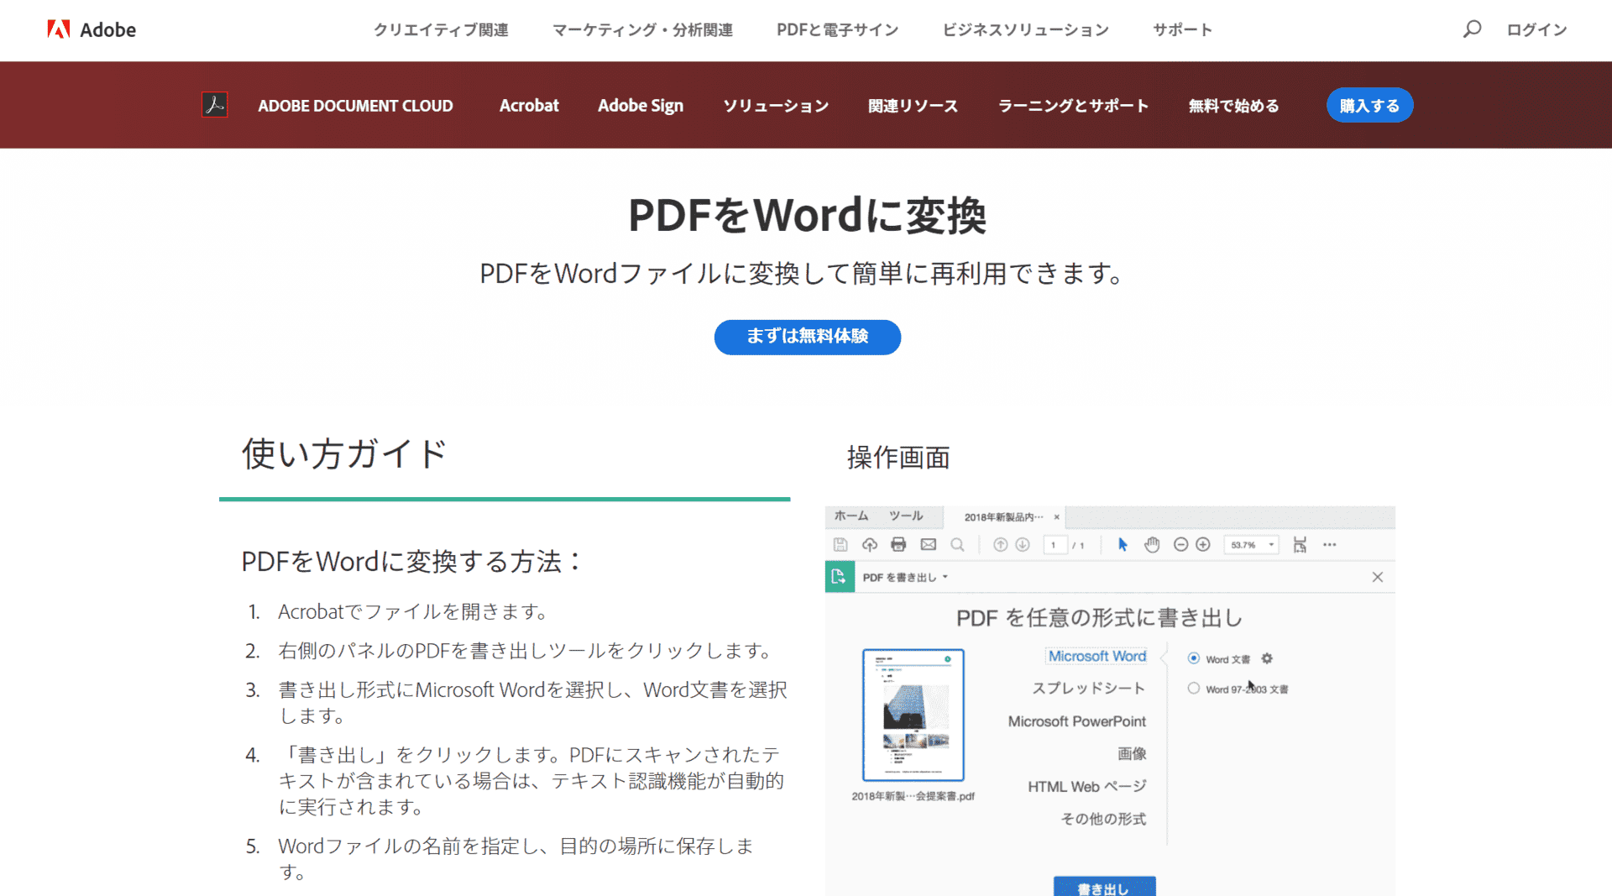Click the printer icon in Acrobat toolbar
This screenshot has width=1612, height=896.
[898, 545]
